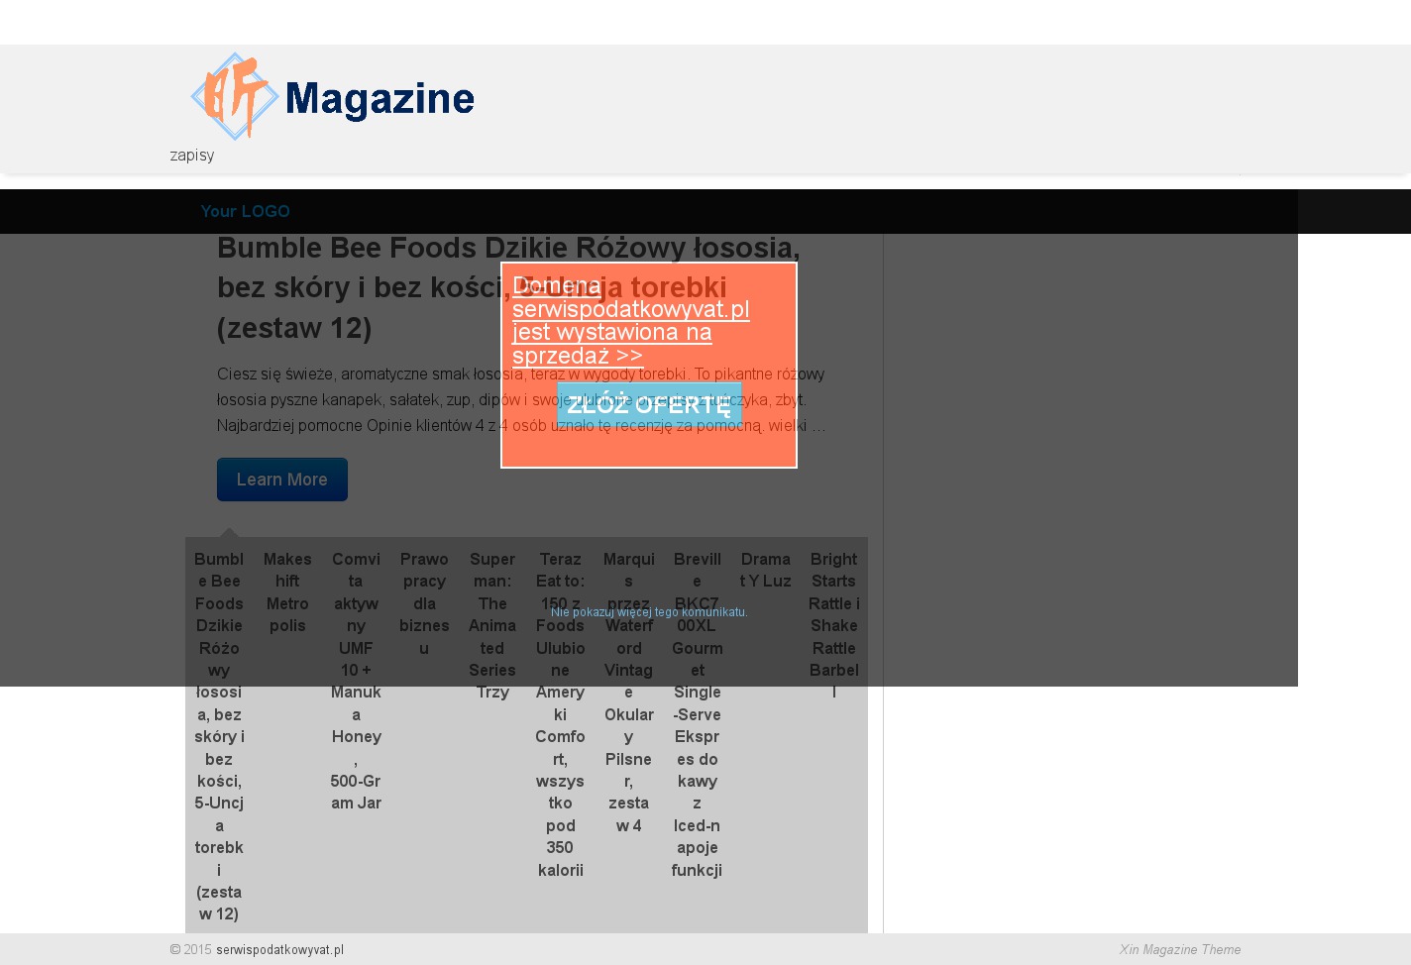This screenshot has height=965, width=1411.
Task: Select the Comvita aktywny UMF slider tab
Action: [356, 680]
